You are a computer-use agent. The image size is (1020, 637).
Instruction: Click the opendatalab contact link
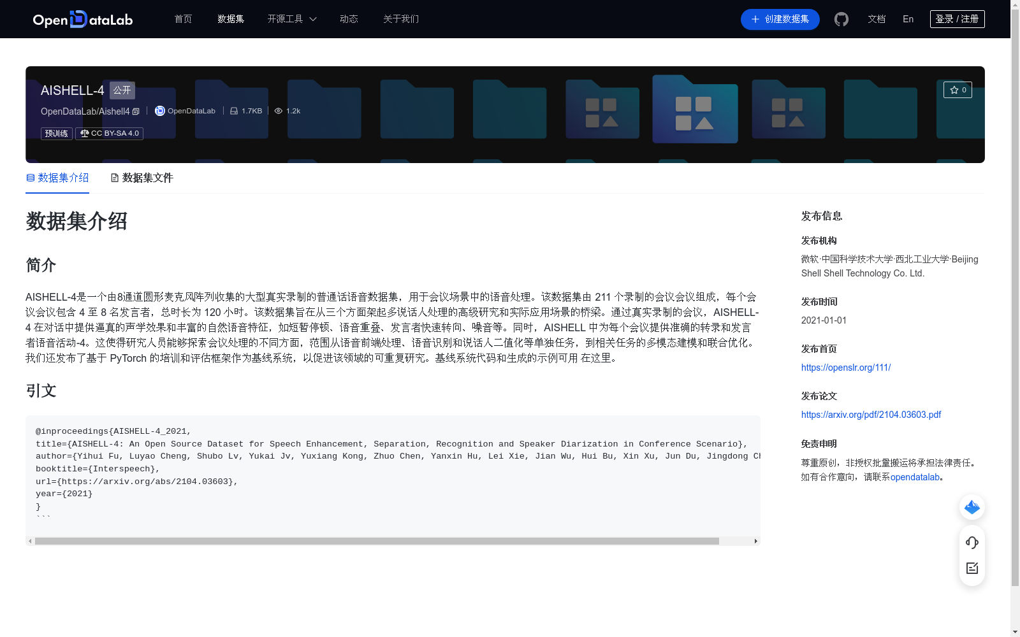click(x=915, y=477)
